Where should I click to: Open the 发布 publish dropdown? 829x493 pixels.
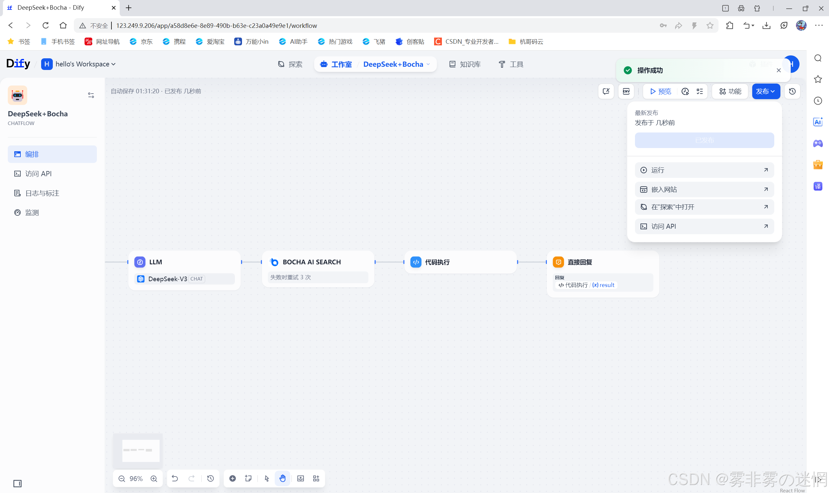pyautogui.click(x=766, y=91)
